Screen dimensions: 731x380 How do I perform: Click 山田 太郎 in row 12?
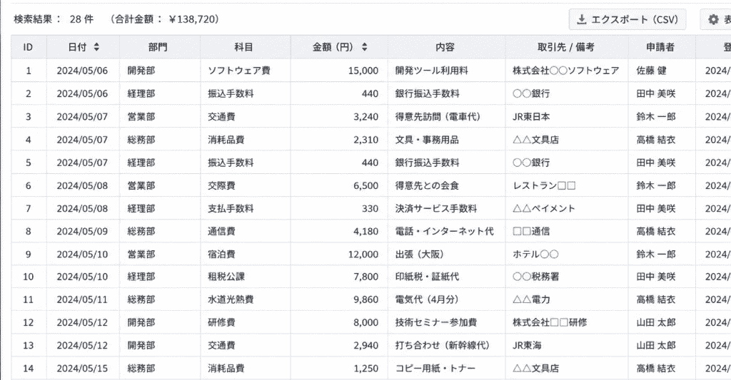656,322
